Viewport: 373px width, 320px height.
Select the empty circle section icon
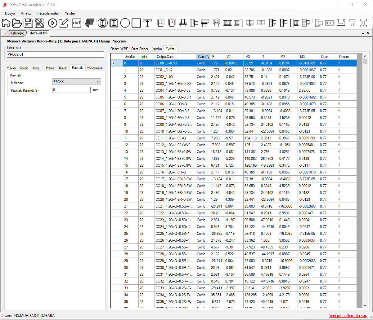point(125,23)
